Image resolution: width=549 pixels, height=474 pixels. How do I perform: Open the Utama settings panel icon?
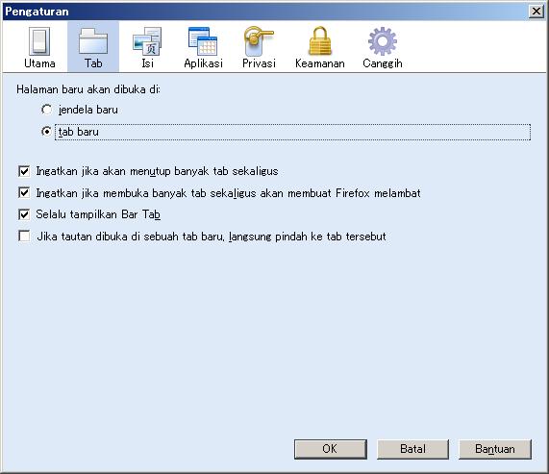coord(39,41)
